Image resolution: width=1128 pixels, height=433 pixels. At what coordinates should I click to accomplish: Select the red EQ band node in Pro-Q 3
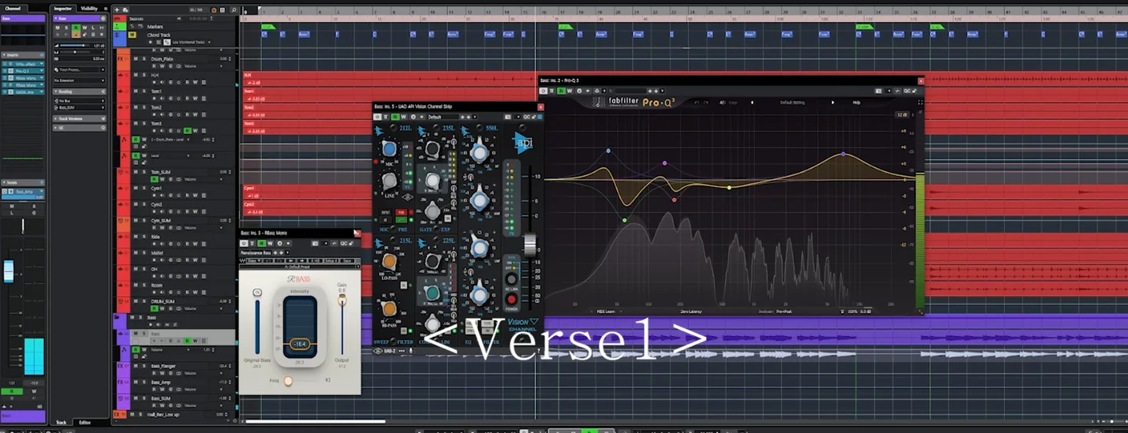674,200
